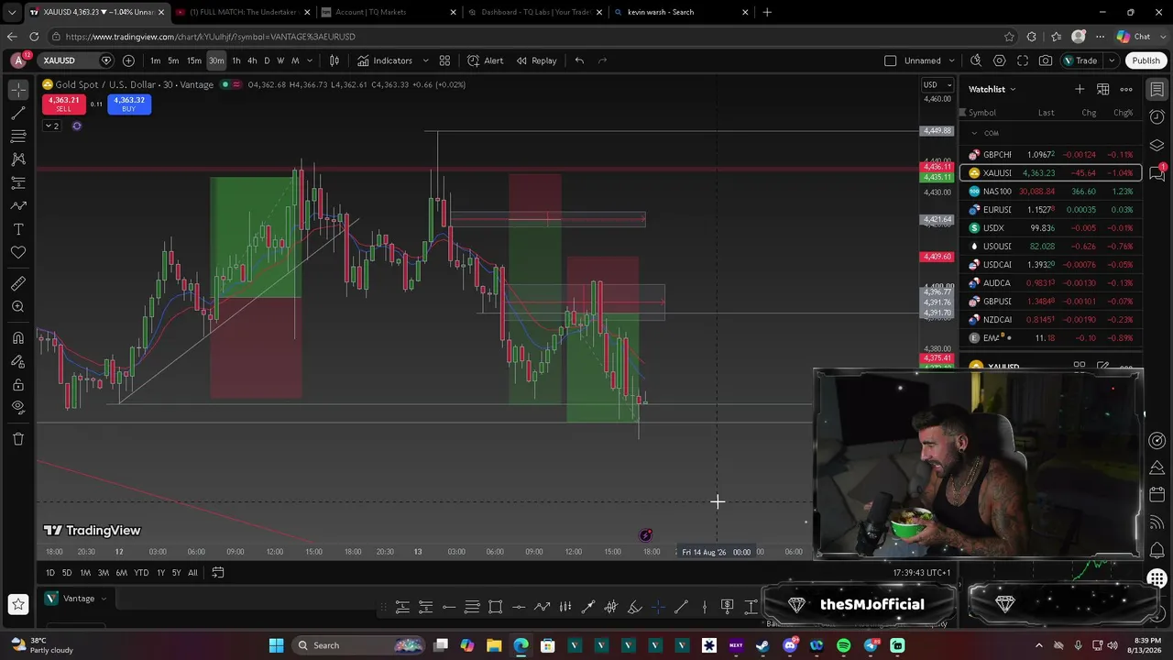Viewport: 1173px width, 660px height.
Task: Take a chart snapshot with camera icon
Action: click(x=1046, y=60)
